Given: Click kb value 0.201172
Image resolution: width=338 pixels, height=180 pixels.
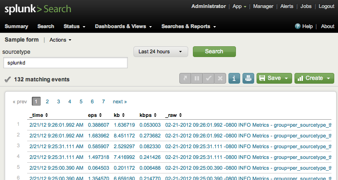Looking at the screenshot, I should pos(125,168).
